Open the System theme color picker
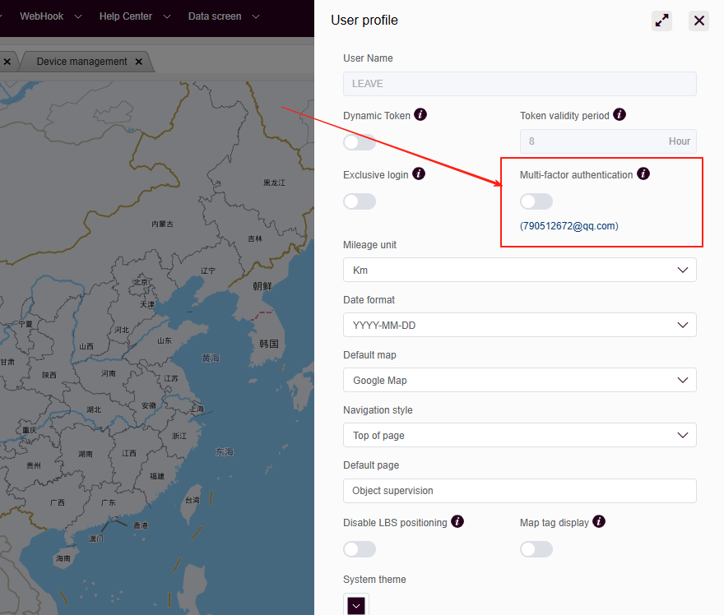This screenshot has width=724, height=615. (356, 606)
